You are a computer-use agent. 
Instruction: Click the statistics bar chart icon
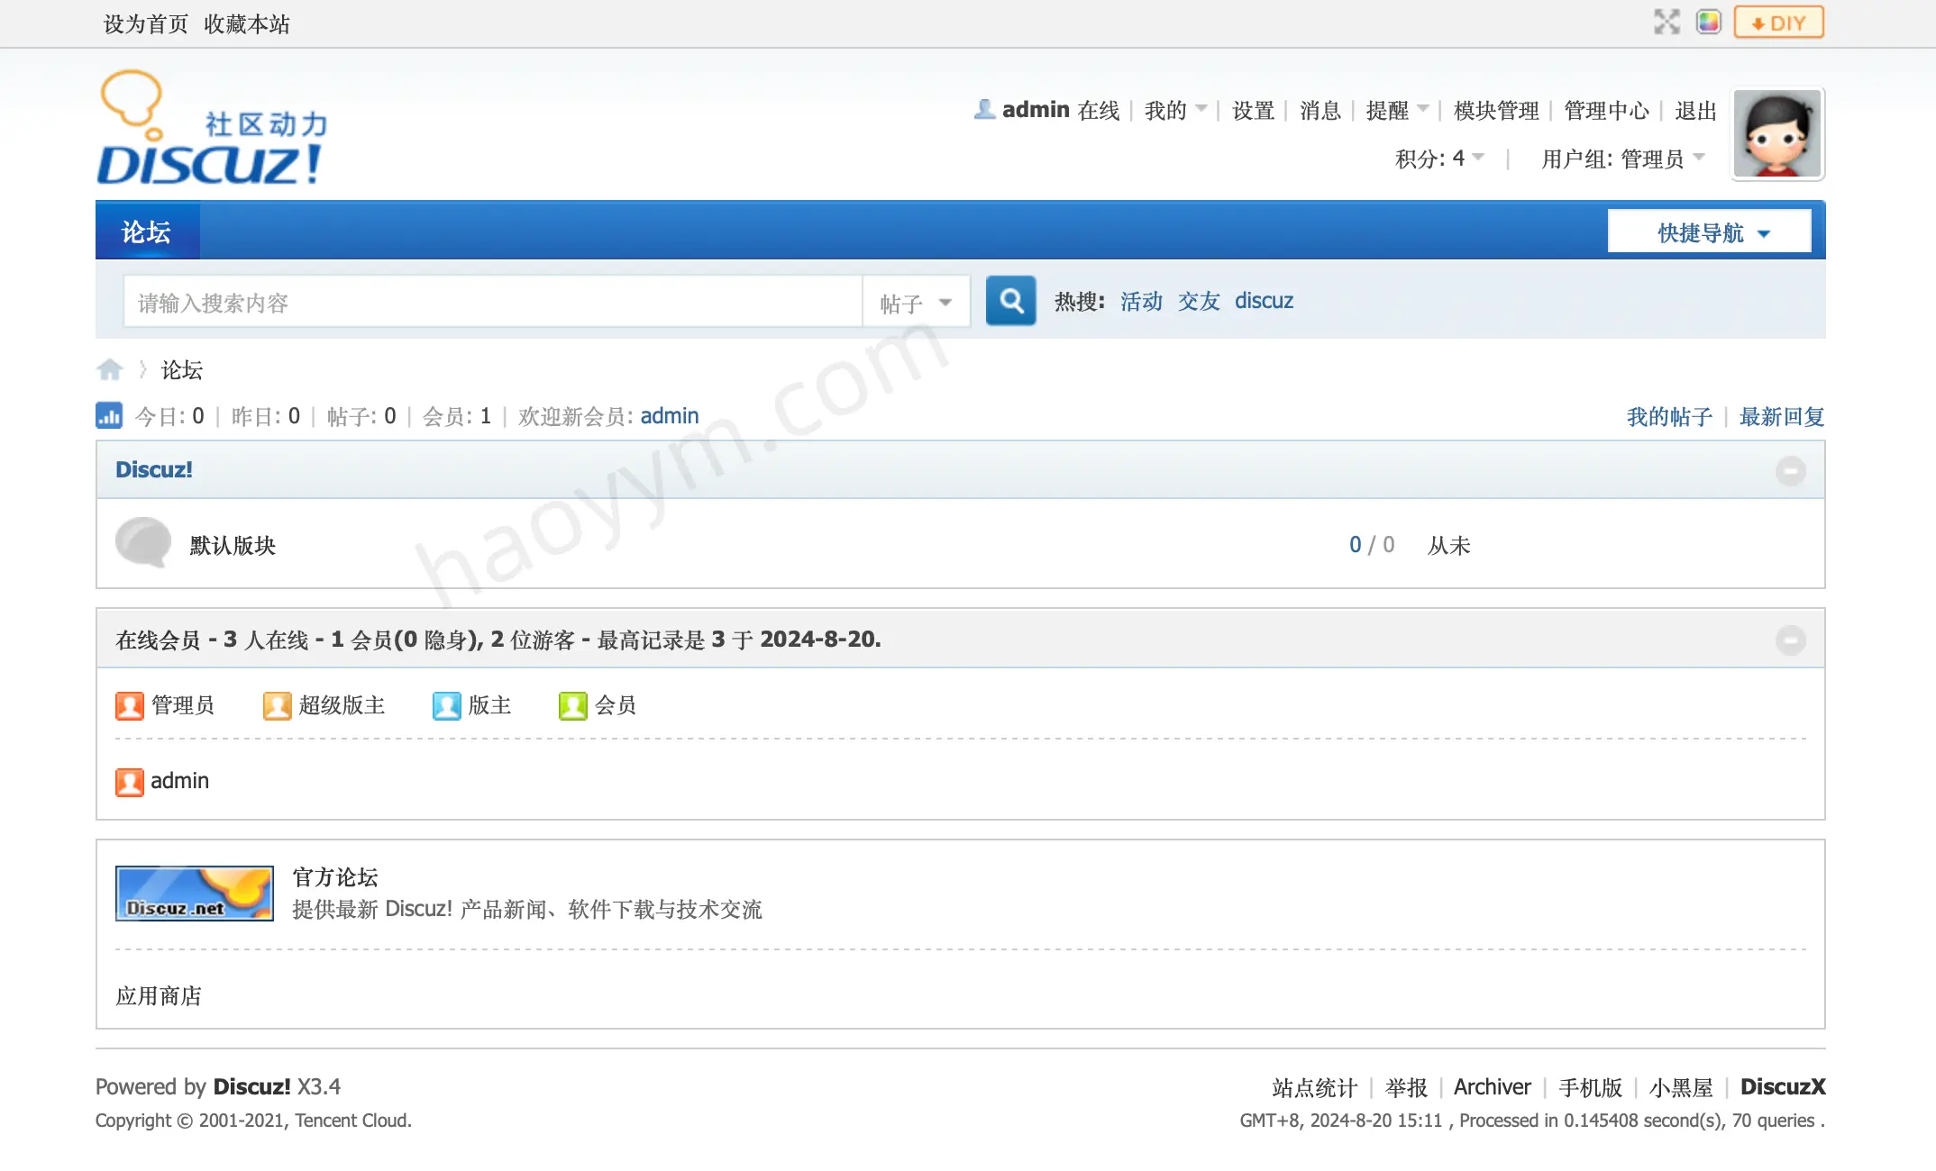click(109, 415)
